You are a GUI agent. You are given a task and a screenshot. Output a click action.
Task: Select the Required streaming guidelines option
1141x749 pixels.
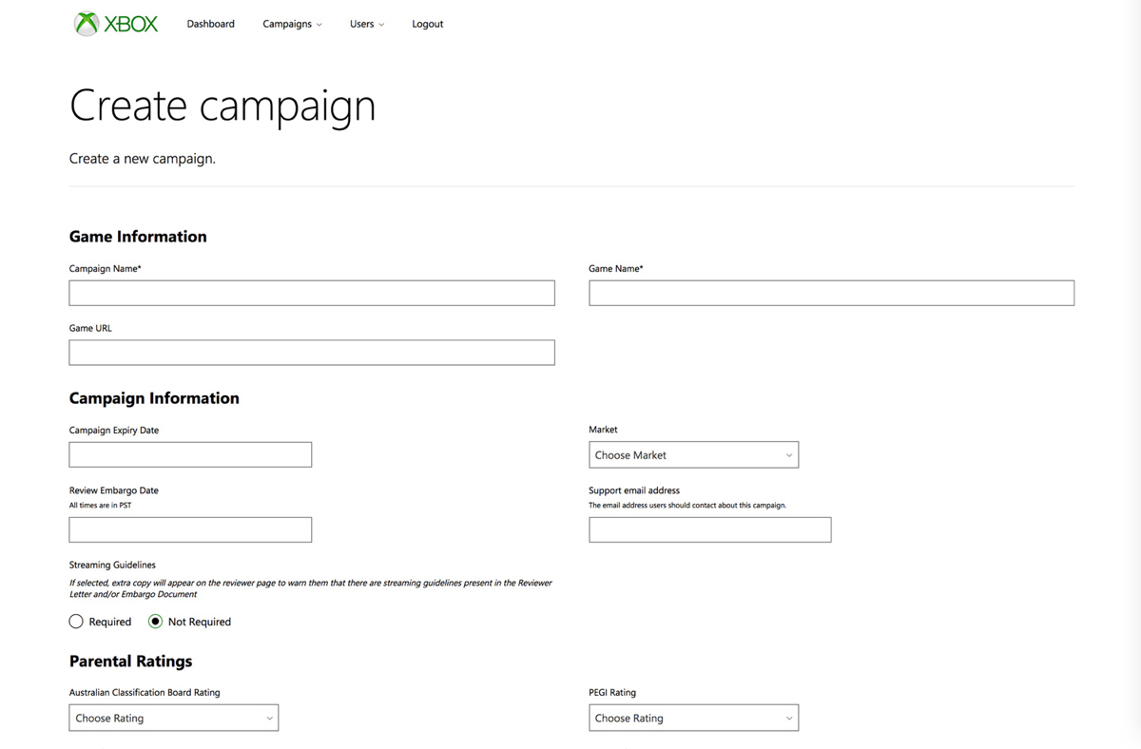[x=77, y=622]
